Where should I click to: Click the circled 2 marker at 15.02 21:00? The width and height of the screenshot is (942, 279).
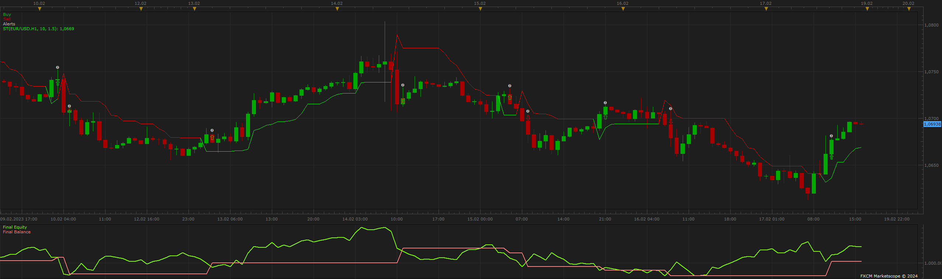[x=605, y=103]
